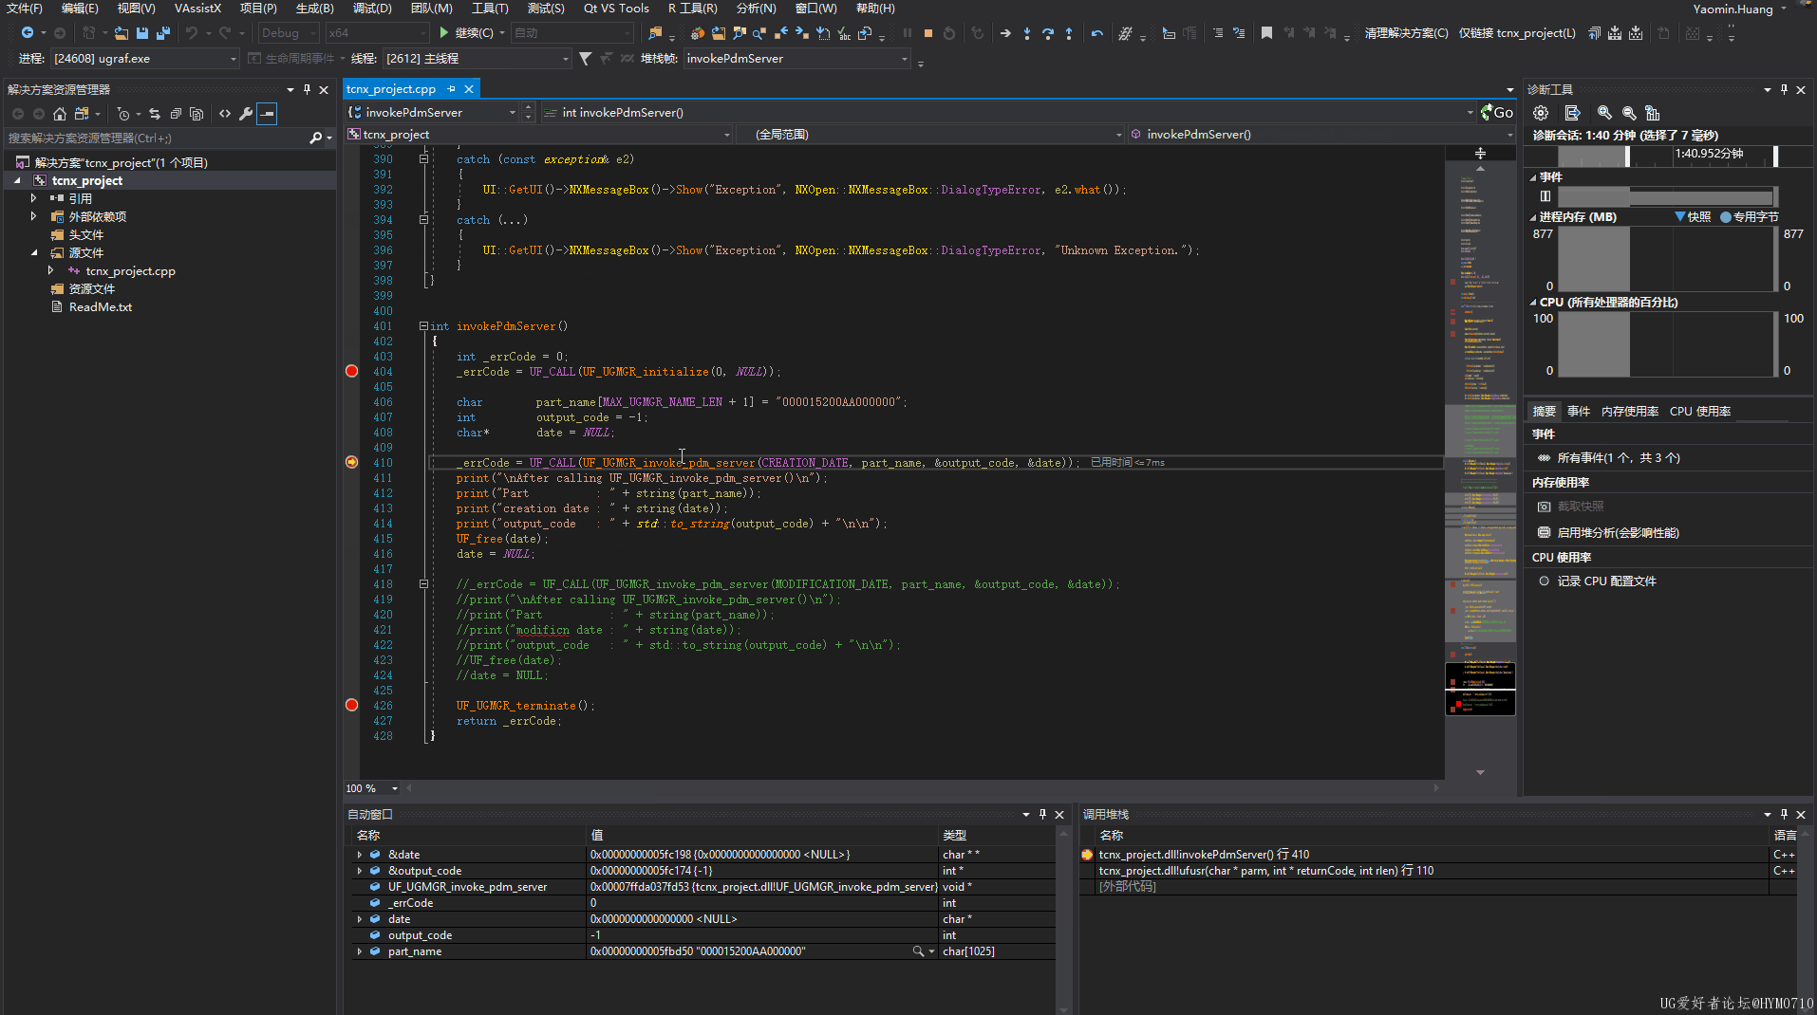The height and width of the screenshot is (1015, 1817).
Task: Open the 文件(F) menu
Action: tap(25, 9)
